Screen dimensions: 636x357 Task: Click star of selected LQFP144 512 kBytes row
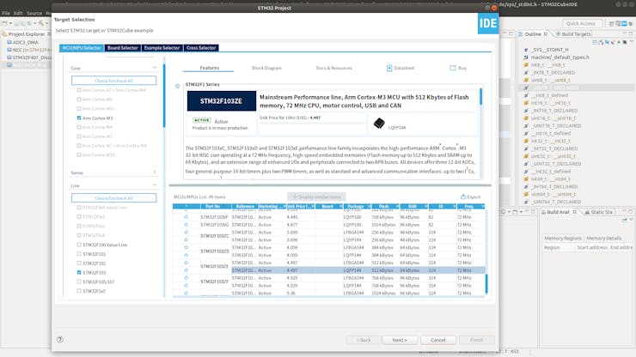(x=187, y=270)
